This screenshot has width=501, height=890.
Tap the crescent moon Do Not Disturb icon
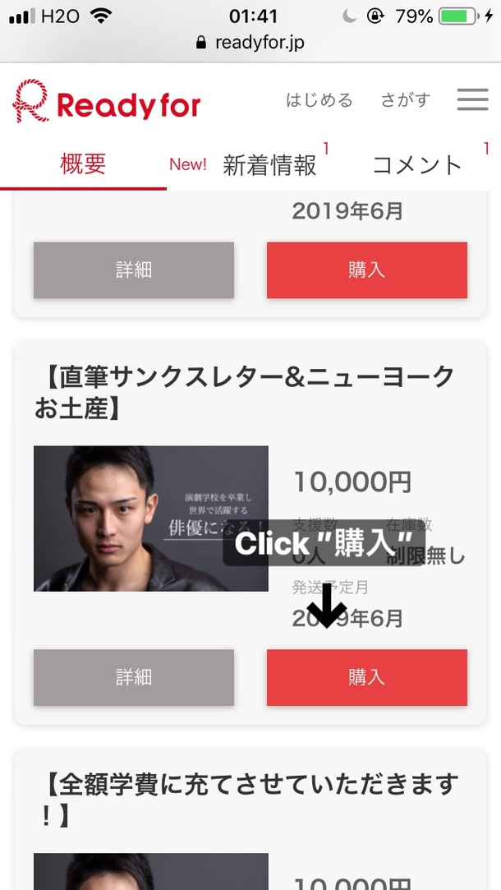point(350,16)
